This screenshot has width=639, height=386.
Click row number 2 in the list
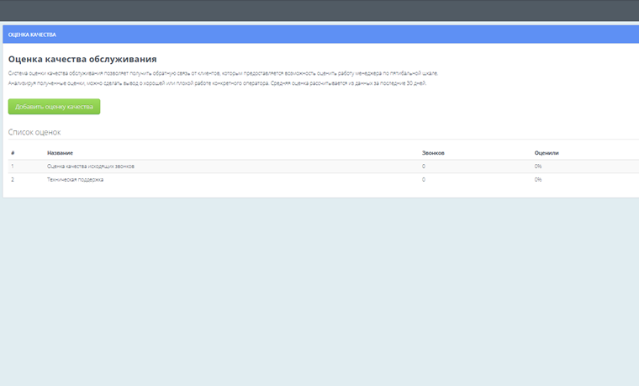click(x=13, y=180)
